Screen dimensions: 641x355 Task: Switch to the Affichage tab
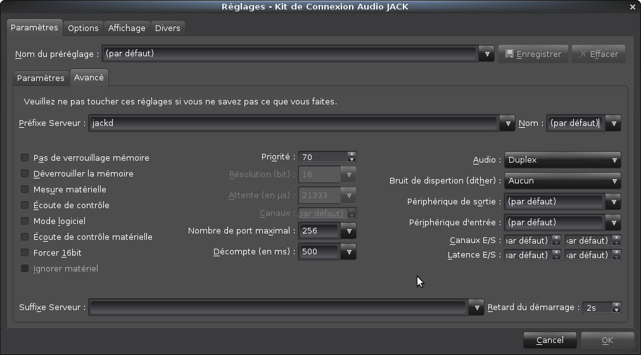click(127, 28)
